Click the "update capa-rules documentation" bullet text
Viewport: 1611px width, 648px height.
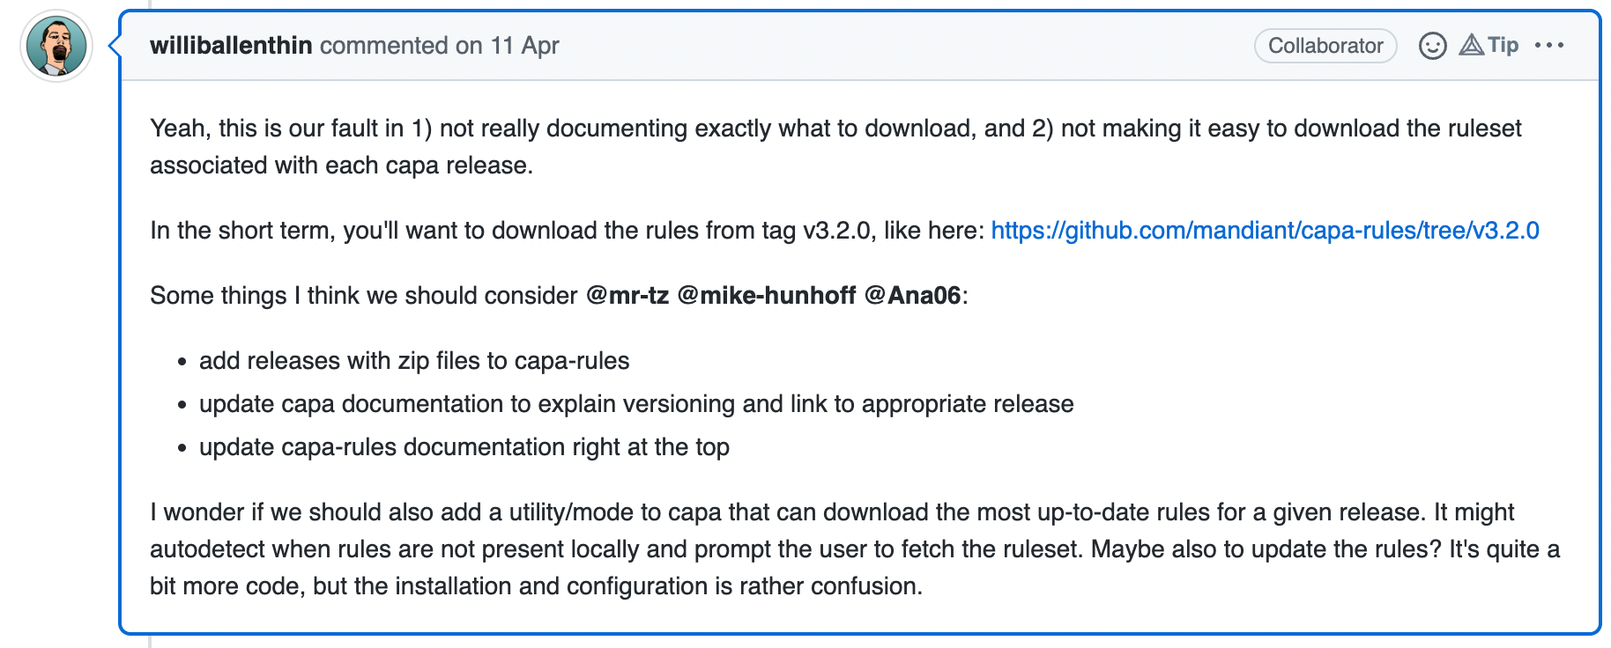point(464,447)
